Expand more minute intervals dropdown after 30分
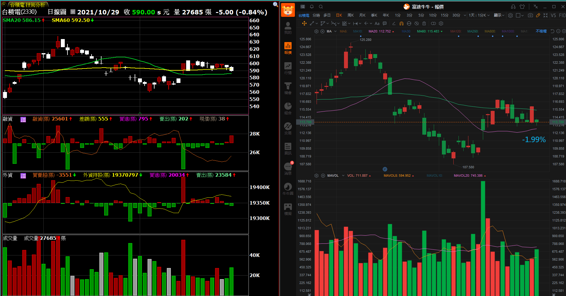 pos(465,15)
